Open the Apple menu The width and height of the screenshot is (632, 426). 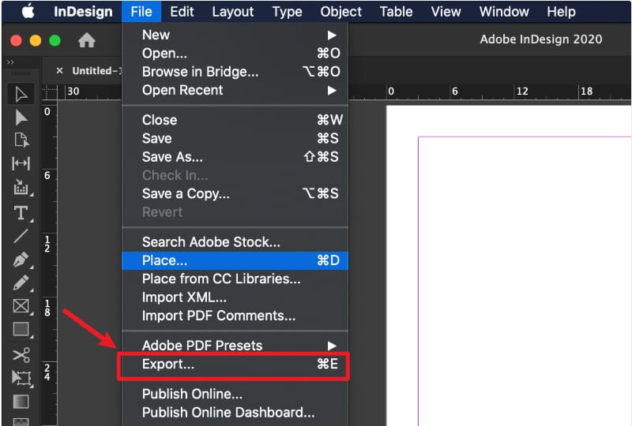28,11
